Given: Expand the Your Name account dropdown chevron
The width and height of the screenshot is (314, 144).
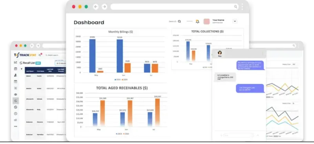Looking at the screenshot, I should [235, 21].
